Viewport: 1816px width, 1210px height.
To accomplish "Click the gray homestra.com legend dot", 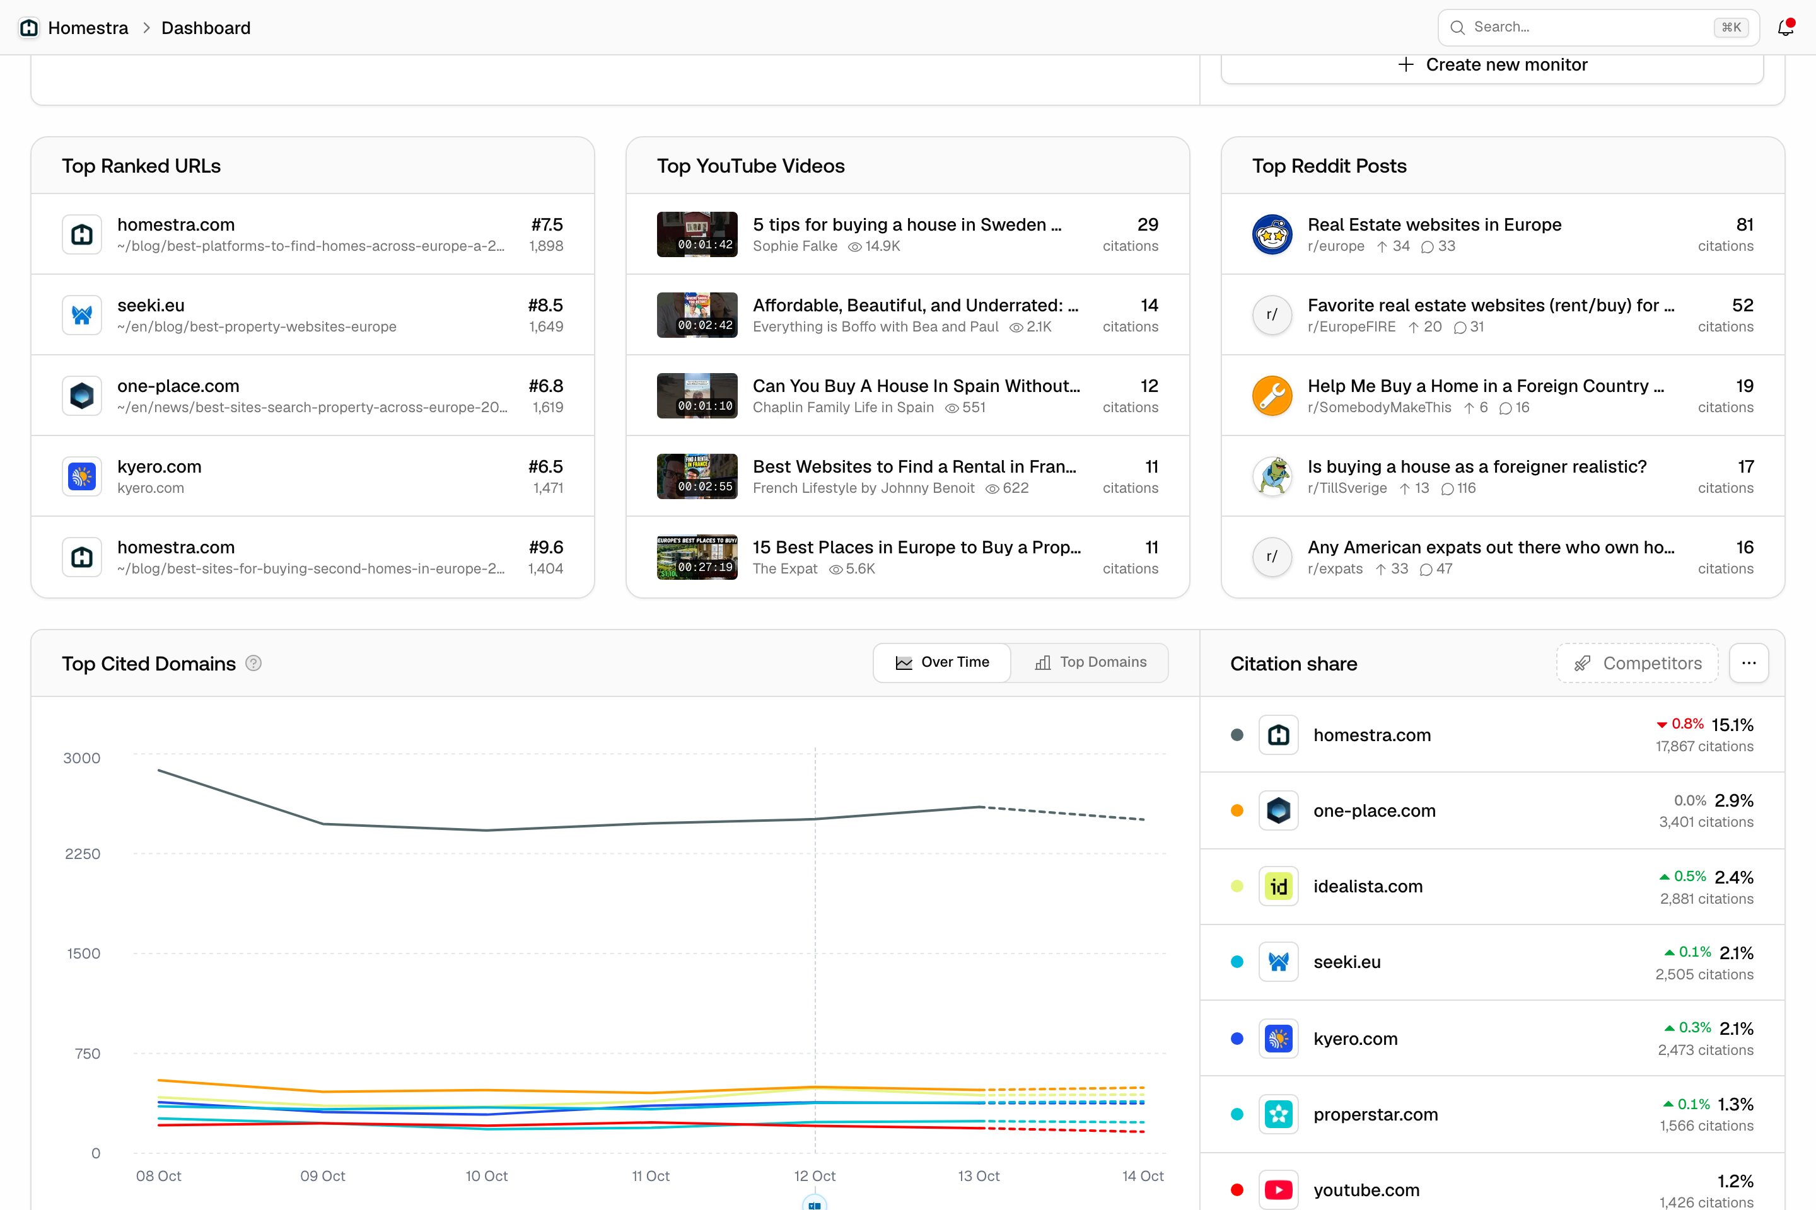I will [1237, 735].
